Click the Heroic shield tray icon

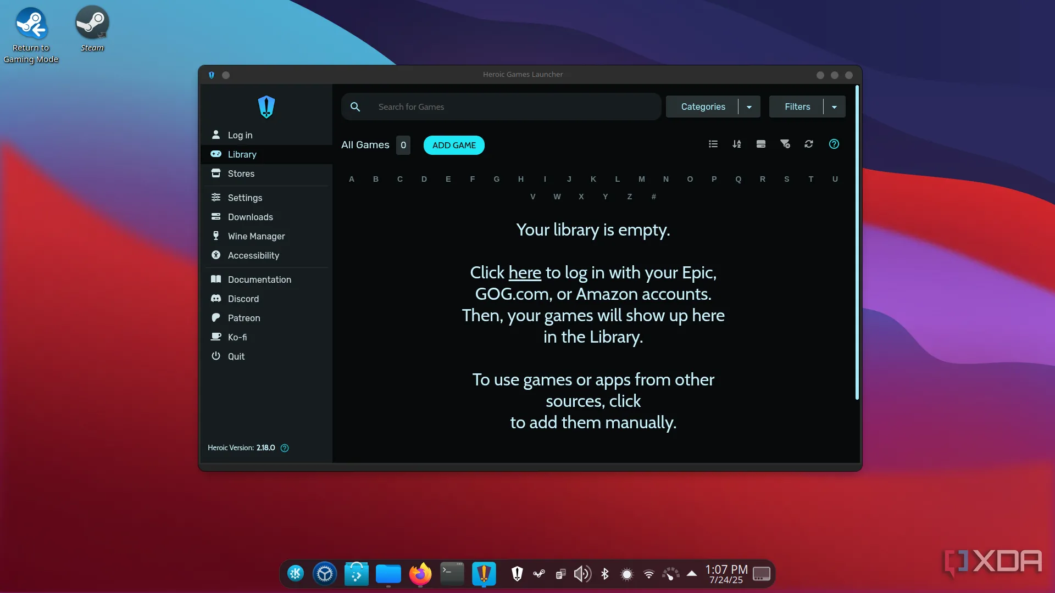[x=517, y=574]
